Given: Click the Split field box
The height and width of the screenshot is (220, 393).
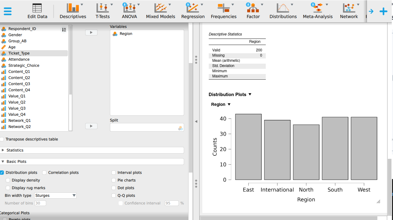Looking at the screenshot, I should (x=147, y=128).
